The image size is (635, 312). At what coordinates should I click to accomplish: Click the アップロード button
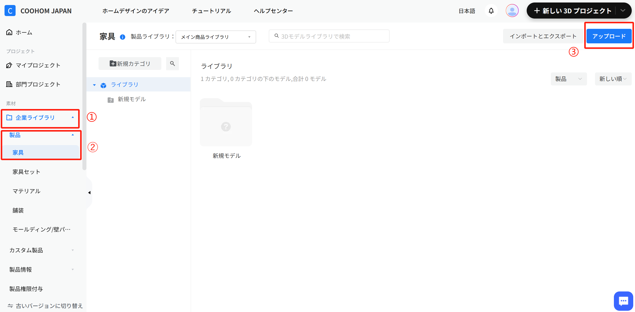[609, 36]
